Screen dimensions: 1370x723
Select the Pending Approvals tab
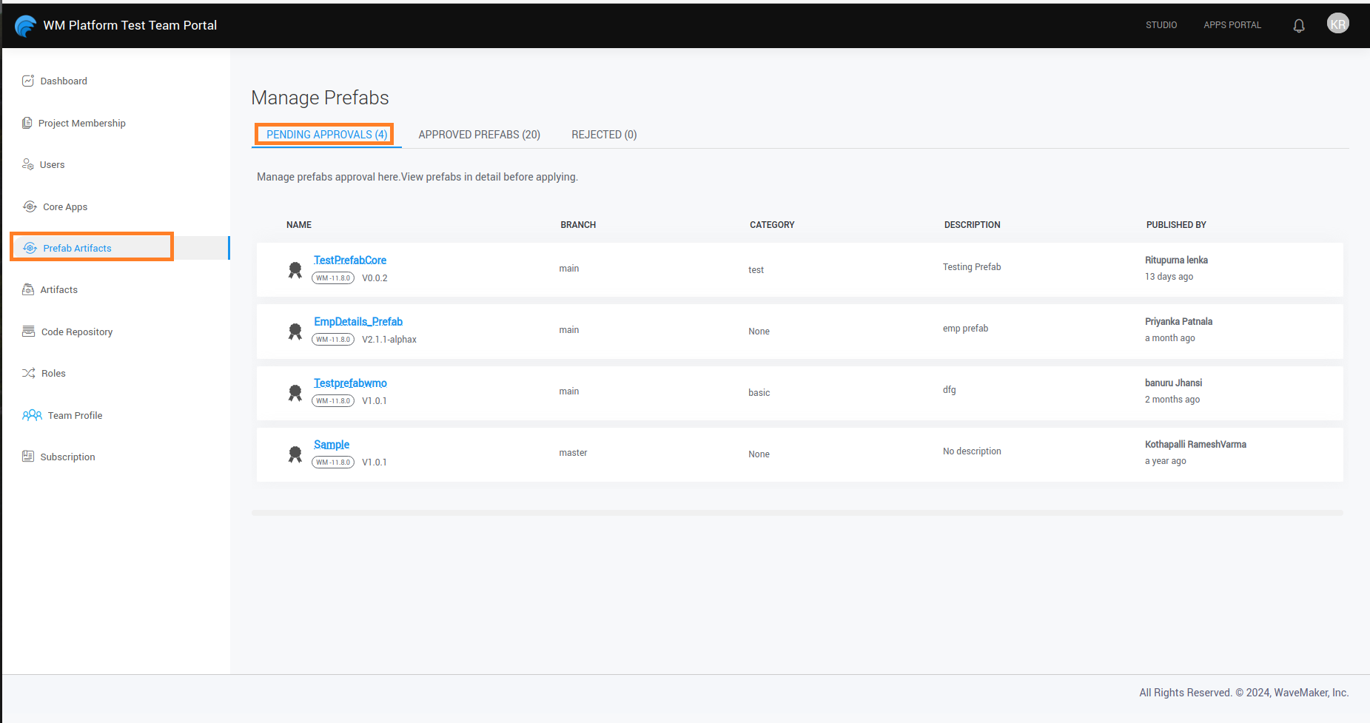[326, 135]
